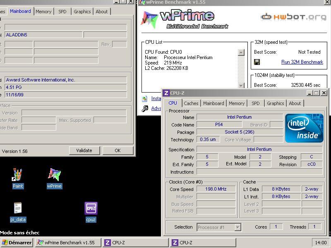
Task: Click the wrench Advanced settings icon
Action: click(144, 108)
